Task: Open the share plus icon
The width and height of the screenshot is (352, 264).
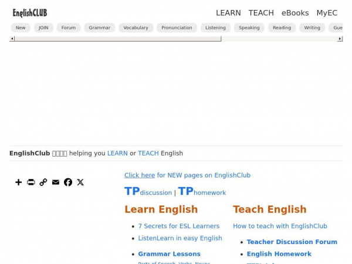Action: tap(19, 182)
